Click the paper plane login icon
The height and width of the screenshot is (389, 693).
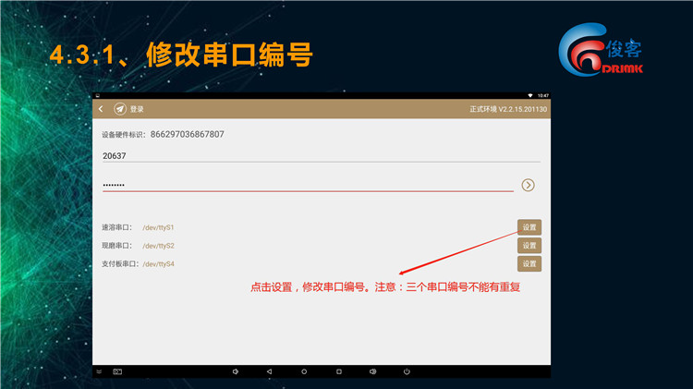pyautogui.click(x=120, y=109)
